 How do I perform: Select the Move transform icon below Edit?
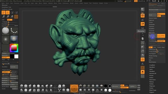(x=3, y=17)
